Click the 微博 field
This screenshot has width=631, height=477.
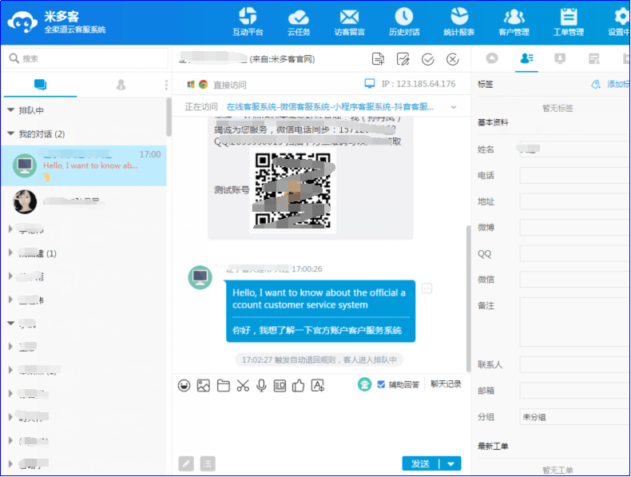click(x=574, y=228)
